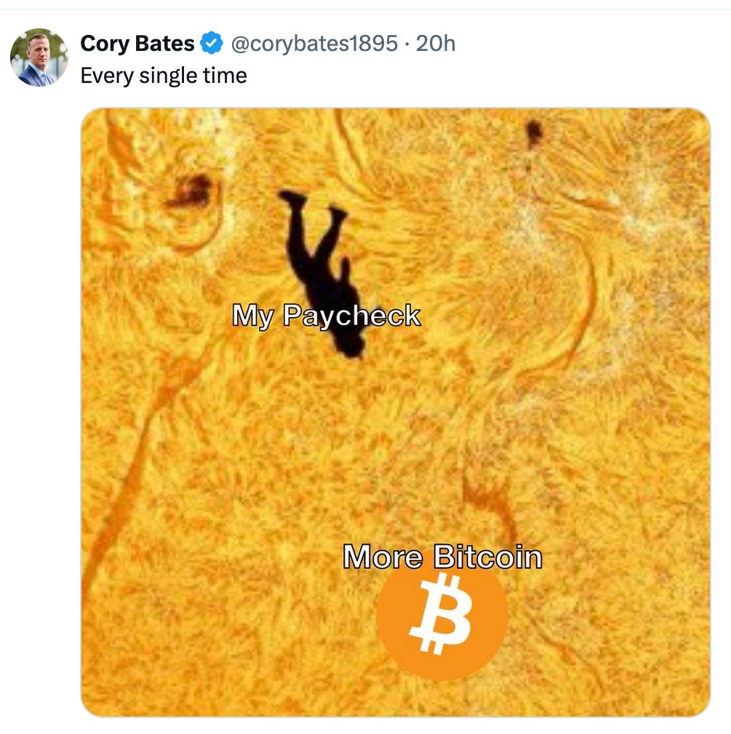Click the 'More Bitcoin' caption text

click(x=443, y=557)
